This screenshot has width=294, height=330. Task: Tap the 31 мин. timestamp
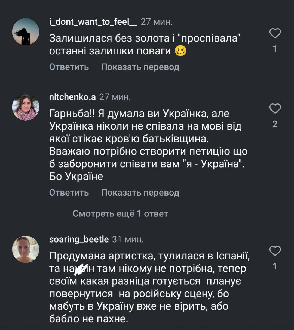128,239
